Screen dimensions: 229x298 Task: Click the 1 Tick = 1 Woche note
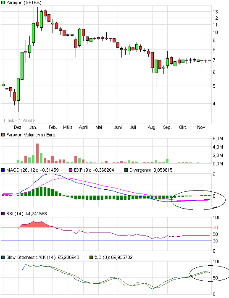[x=19, y=120]
